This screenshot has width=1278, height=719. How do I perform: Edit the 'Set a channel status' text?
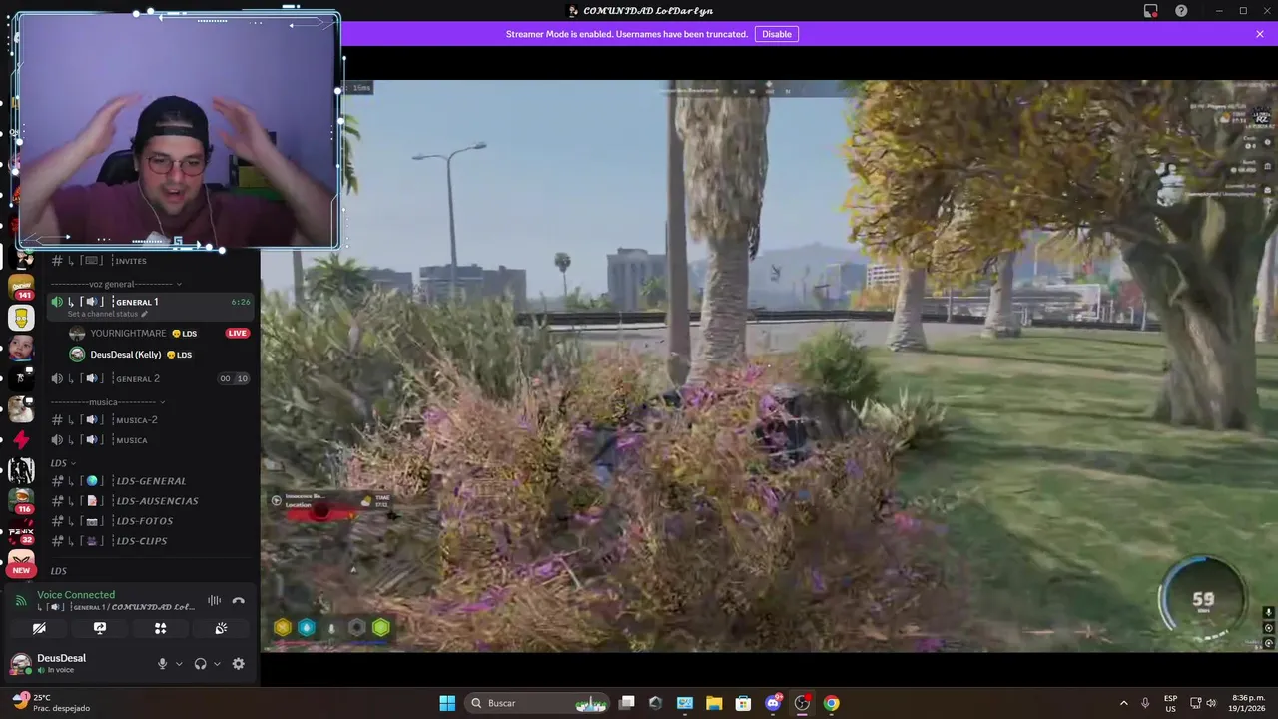pos(107,314)
